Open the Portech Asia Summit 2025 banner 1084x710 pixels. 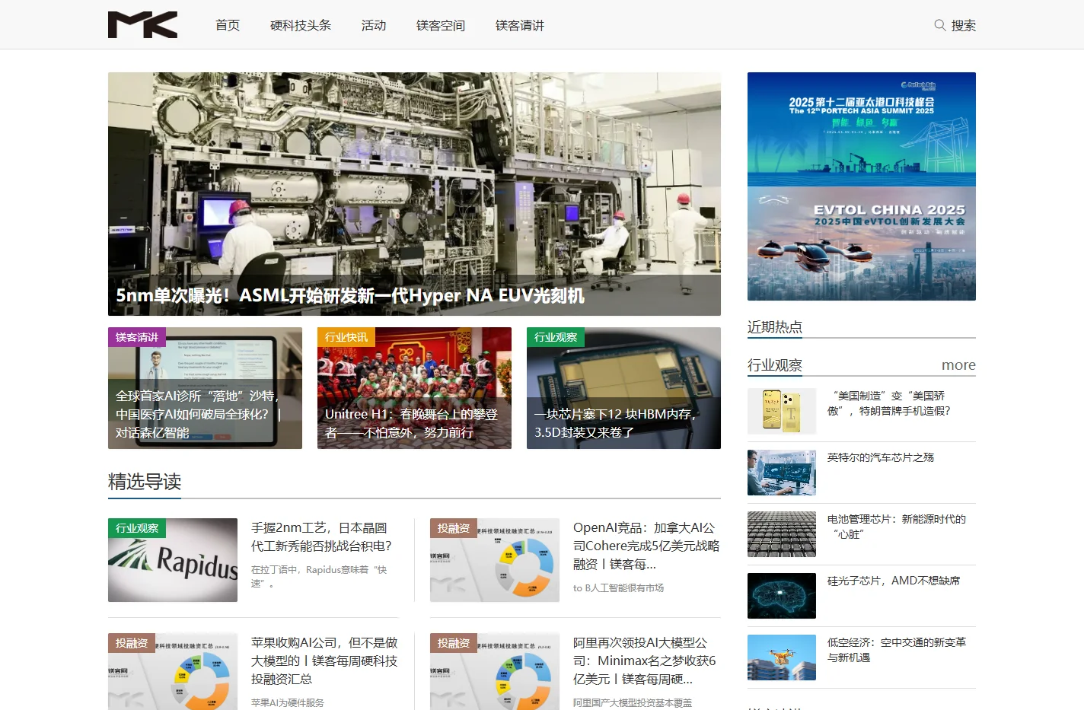point(862,129)
